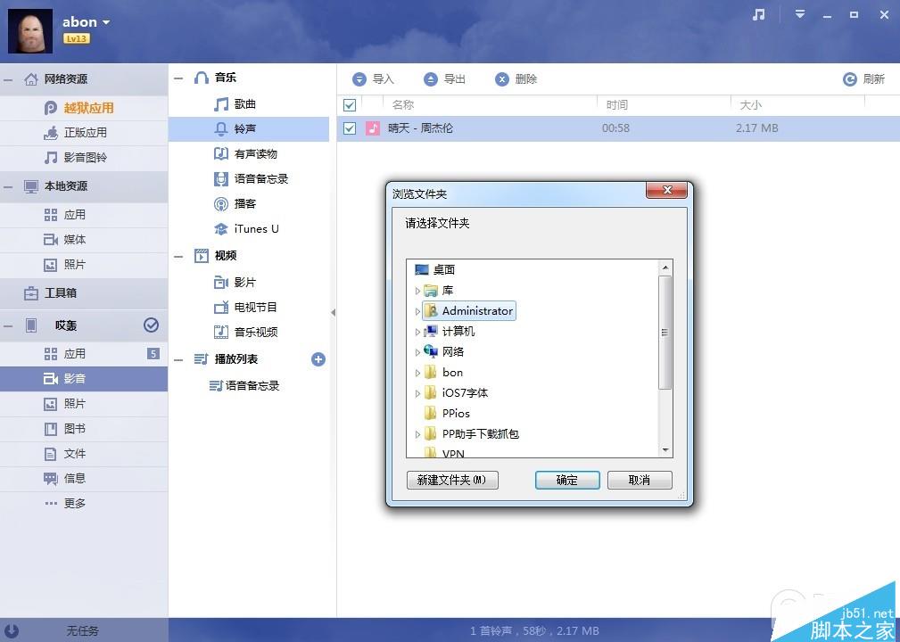Image resolution: width=900 pixels, height=642 pixels.
Task: Click the 确定 confirm button
Action: coord(566,480)
